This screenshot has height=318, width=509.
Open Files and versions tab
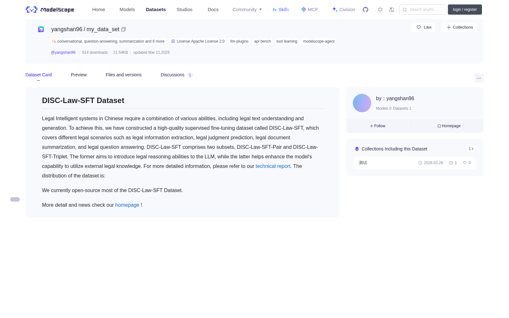(123, 75)
